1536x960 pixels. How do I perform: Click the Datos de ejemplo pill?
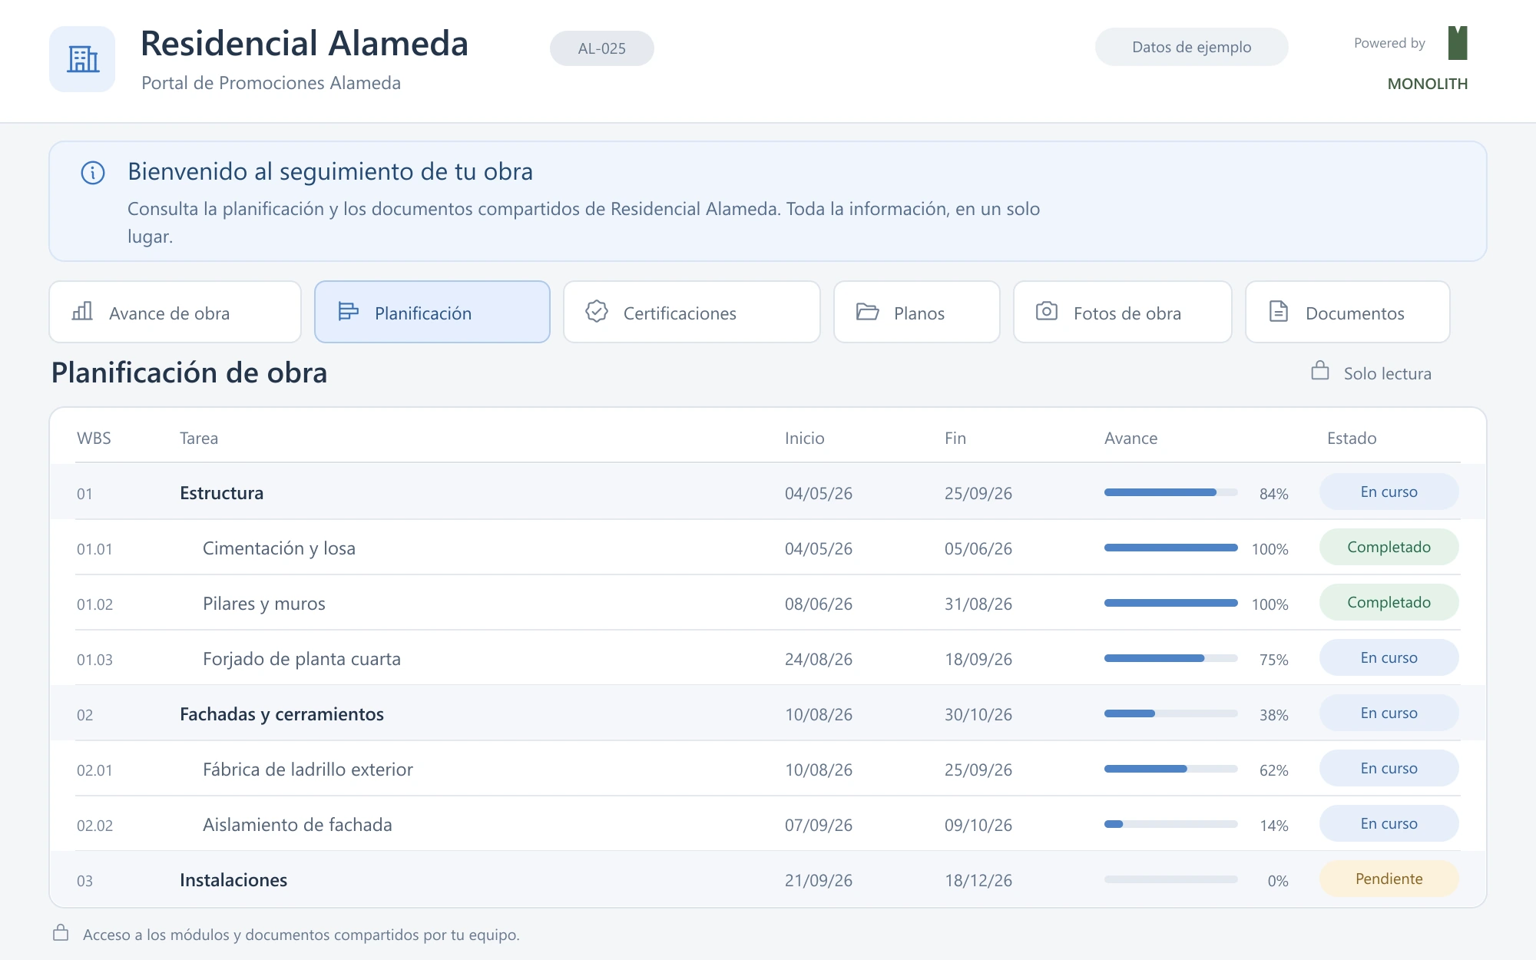tap(1192, 47)
